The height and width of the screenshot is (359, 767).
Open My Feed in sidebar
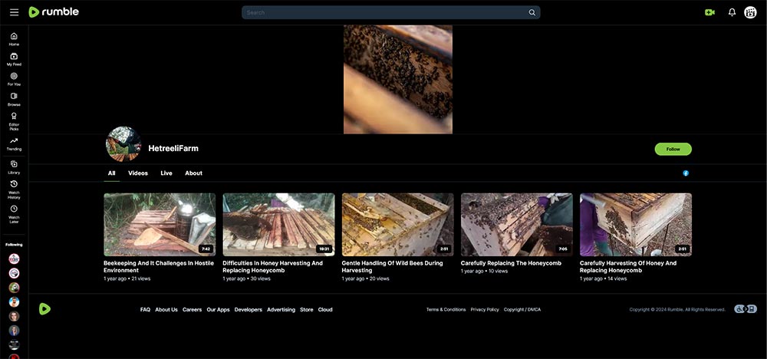(x=14, y=59)
